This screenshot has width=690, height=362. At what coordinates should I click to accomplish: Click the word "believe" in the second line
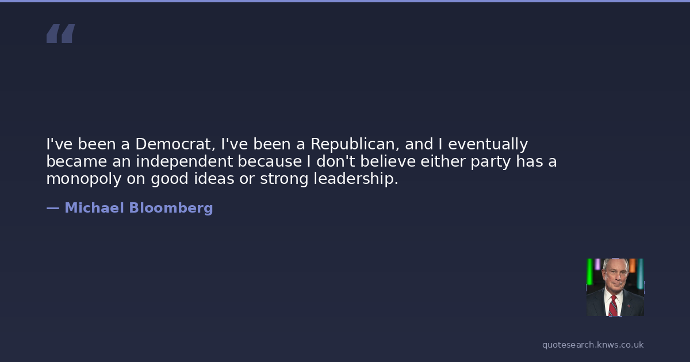tap(383, 161)
